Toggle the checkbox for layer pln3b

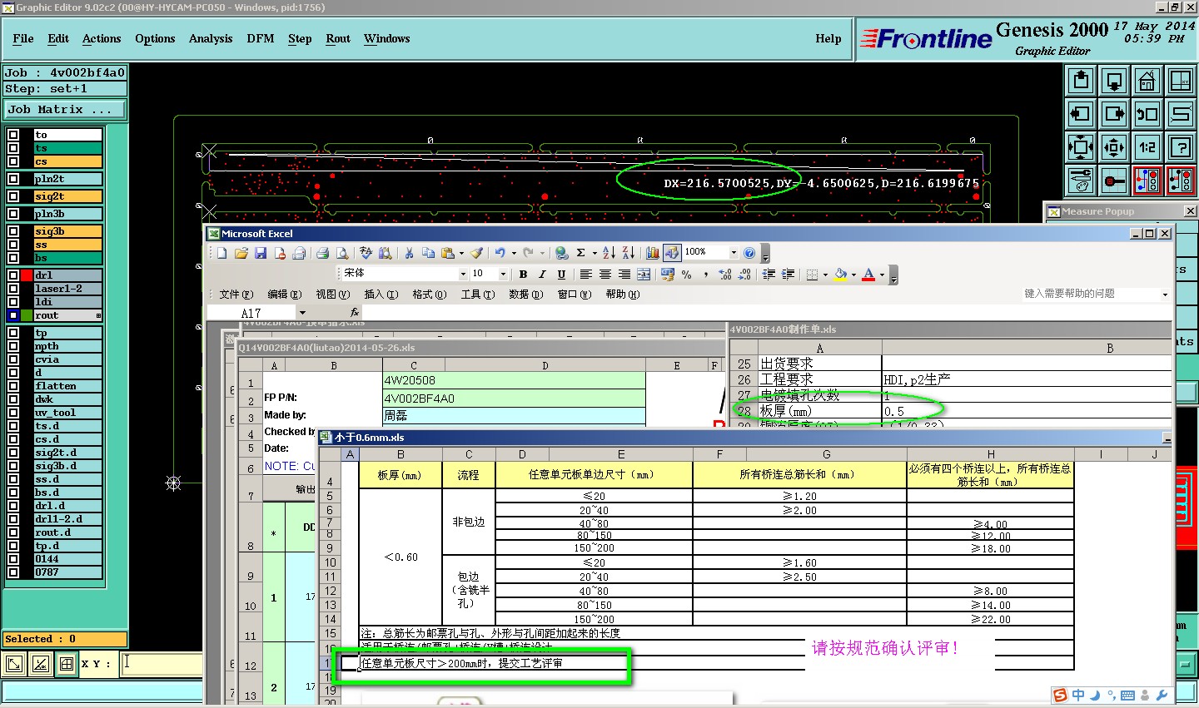pos(13,214)
